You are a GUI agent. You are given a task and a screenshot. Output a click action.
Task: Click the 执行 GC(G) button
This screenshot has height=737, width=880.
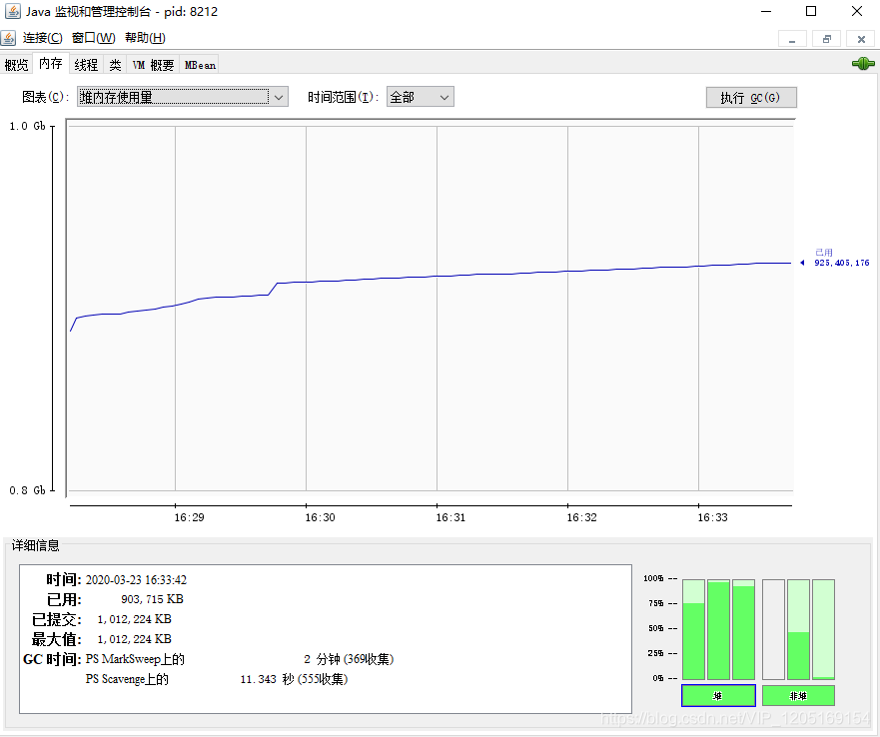click(751, 98)
